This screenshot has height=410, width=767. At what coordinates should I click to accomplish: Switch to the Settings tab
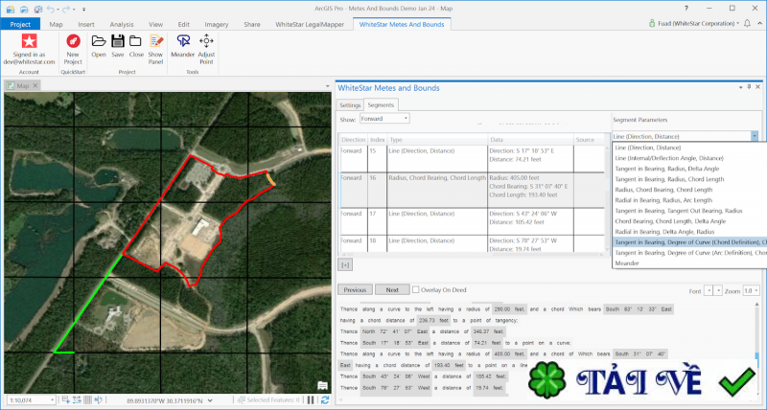[349, 104]
